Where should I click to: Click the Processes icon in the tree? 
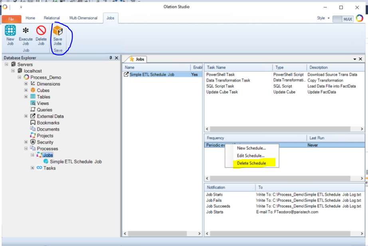click(33, 148)
